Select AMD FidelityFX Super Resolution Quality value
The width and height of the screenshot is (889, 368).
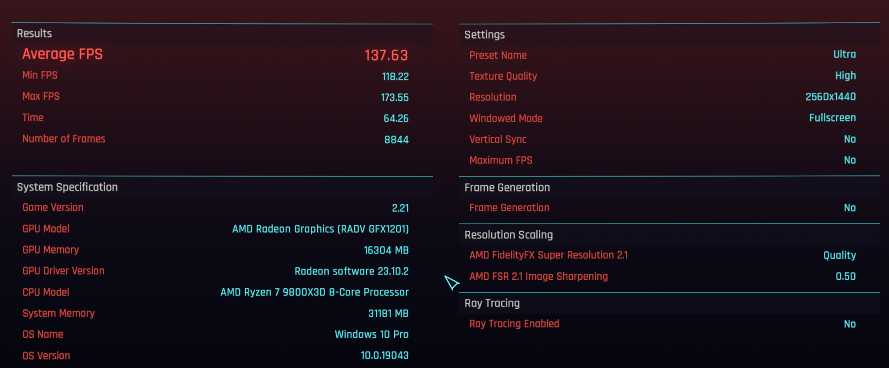pos(840,255)
